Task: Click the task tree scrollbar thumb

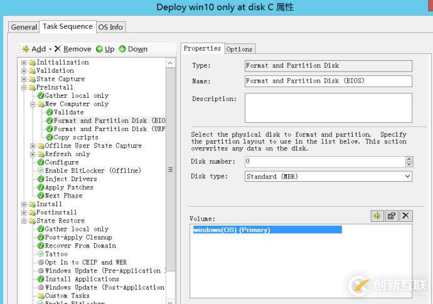Action: coord(171,170)
